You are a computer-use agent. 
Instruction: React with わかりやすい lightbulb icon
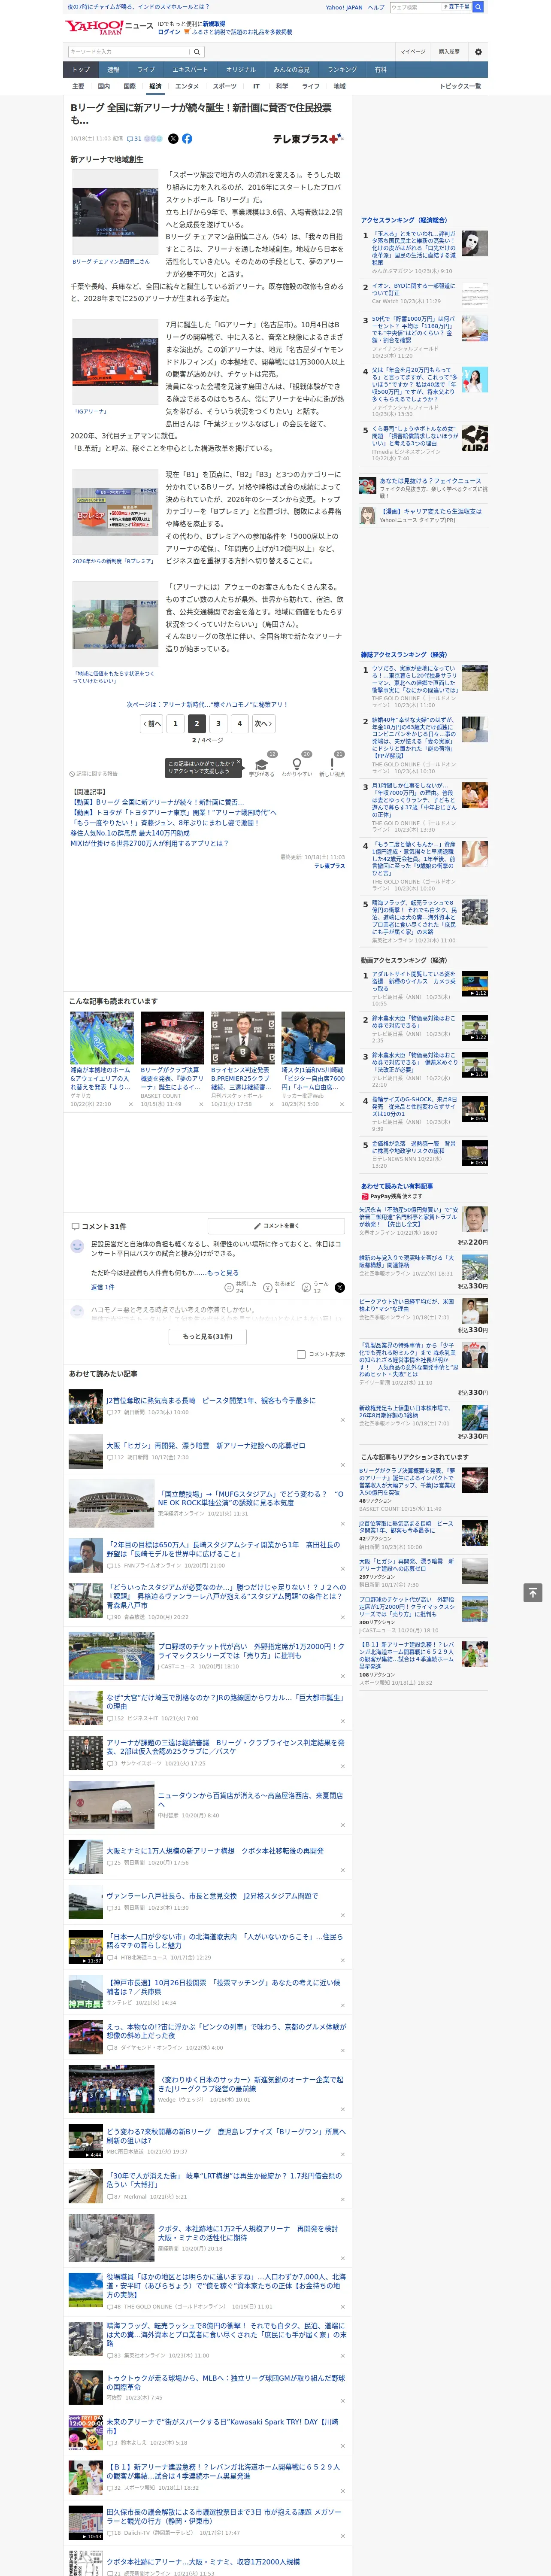pyautogui.click(x=296, y=764)
